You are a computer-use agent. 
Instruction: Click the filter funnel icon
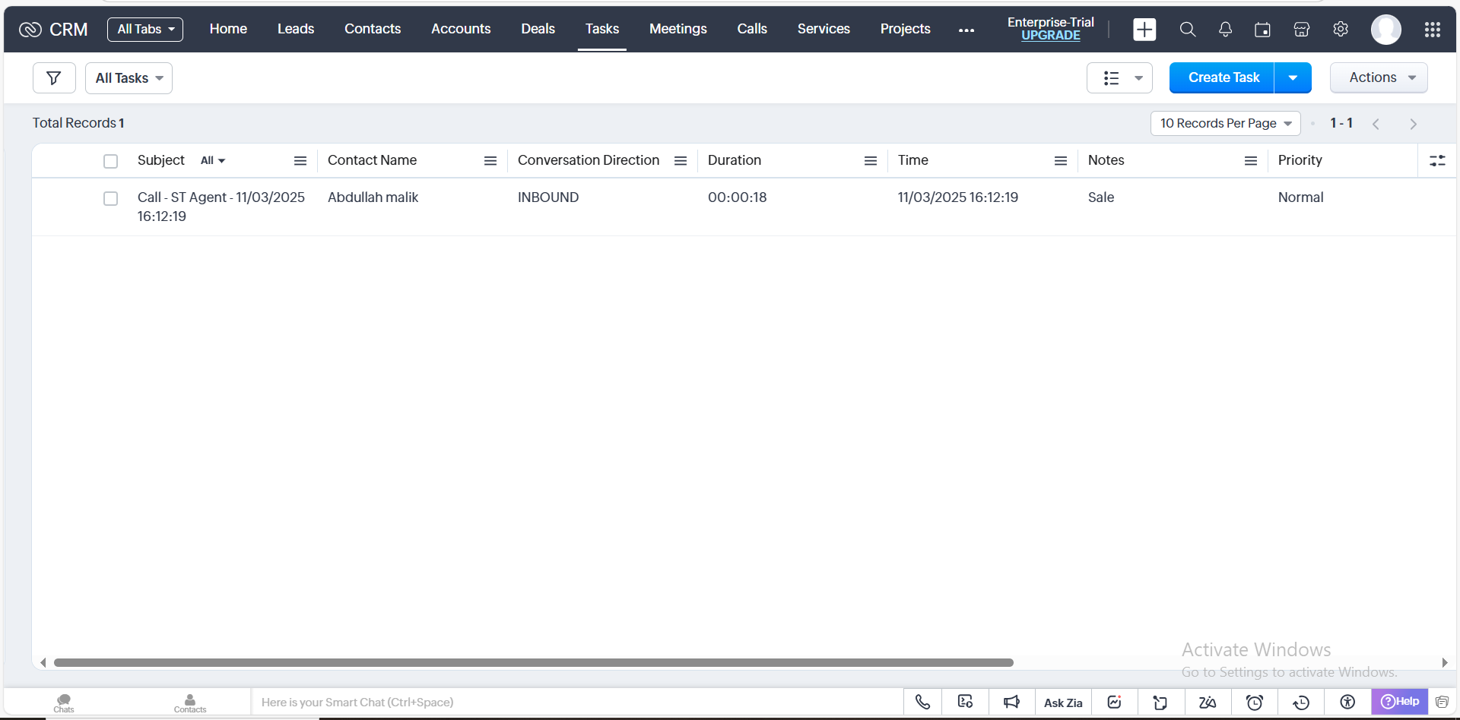[54, 78]
